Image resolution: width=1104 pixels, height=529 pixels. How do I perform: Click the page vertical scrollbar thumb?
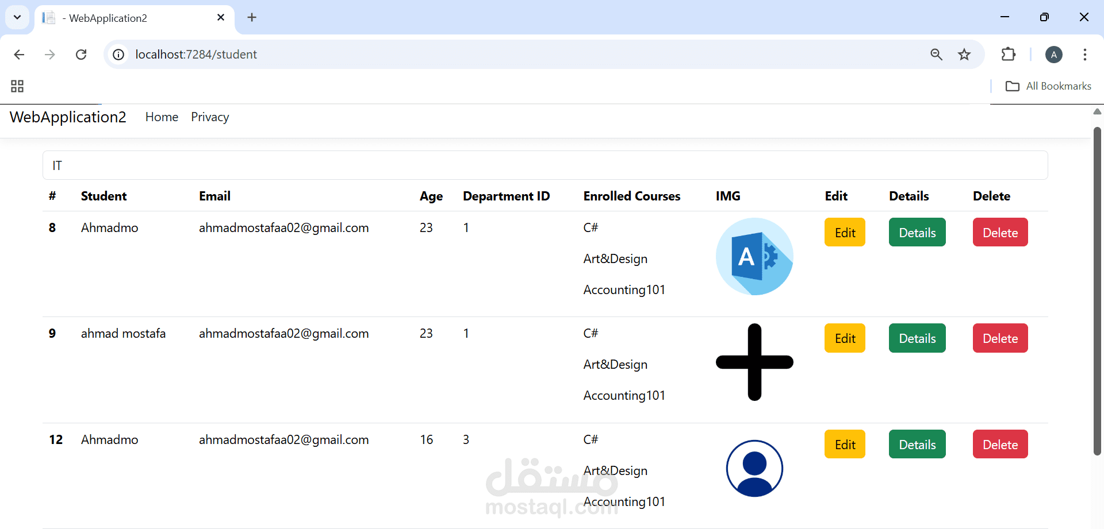click(1097, 291)
